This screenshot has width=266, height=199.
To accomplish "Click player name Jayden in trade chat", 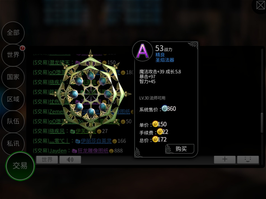I will (x=58, y=151).
